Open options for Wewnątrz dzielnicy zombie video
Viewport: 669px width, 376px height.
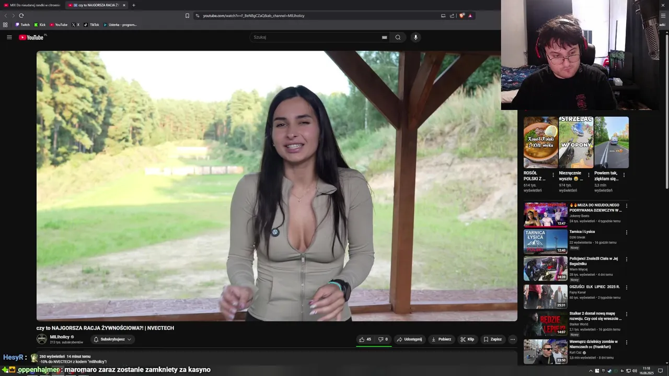pos(626,342)
